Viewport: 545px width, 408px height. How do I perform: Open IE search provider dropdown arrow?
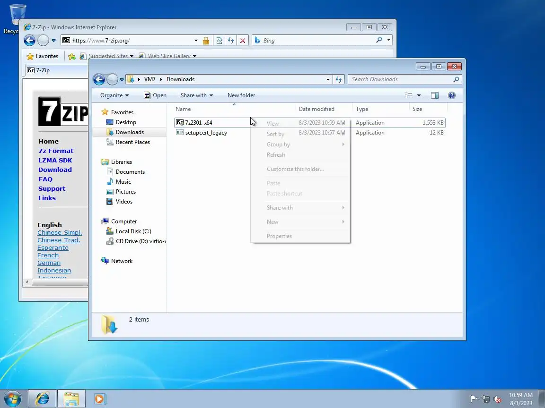click(x=388, y=40)
